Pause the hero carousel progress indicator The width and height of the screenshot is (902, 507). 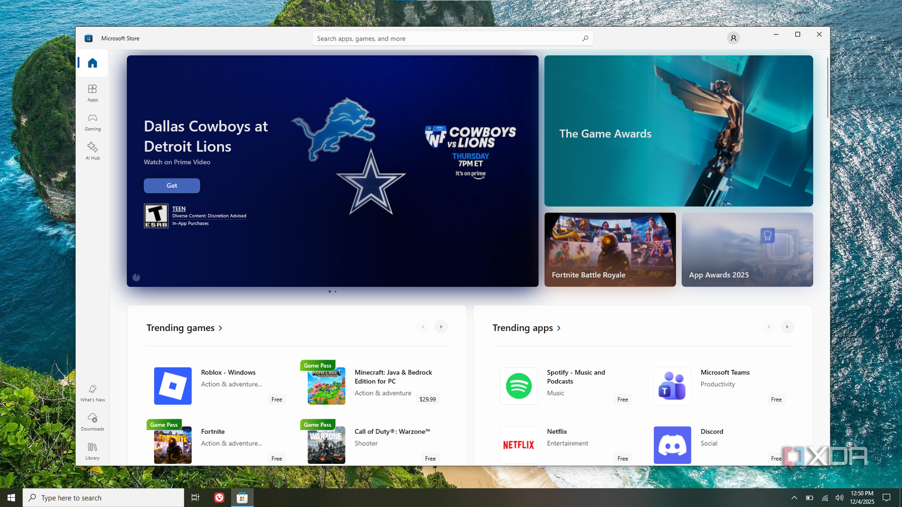click(x=136, y=278)
